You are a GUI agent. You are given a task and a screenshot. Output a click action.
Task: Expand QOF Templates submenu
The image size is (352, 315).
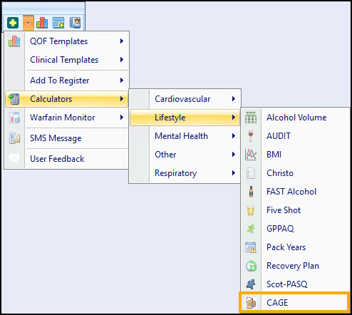(x=67, y=41)
